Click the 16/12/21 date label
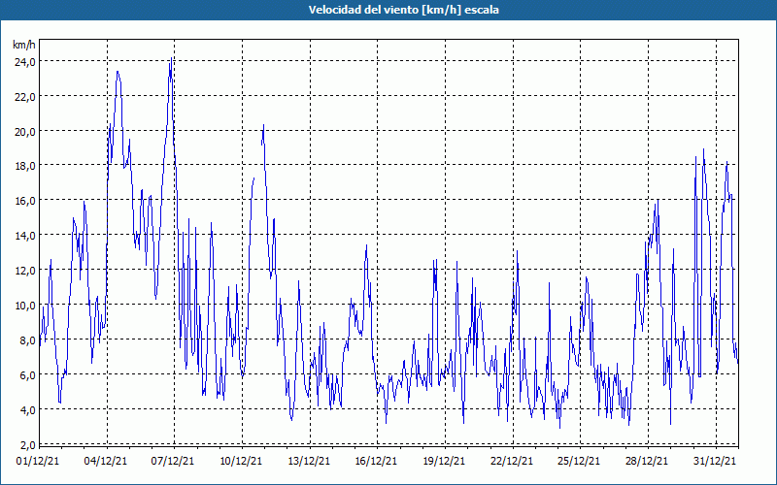This screenshot has height=485, width=777. tap(376, 462)
